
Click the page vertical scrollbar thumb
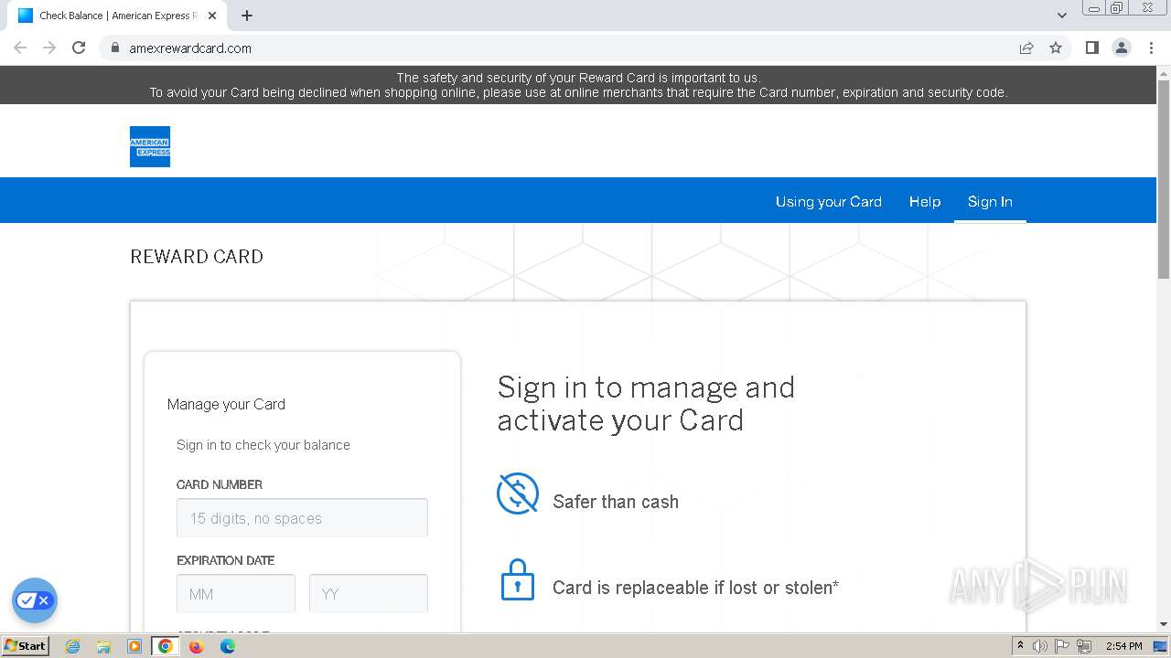click(1164, 178)
